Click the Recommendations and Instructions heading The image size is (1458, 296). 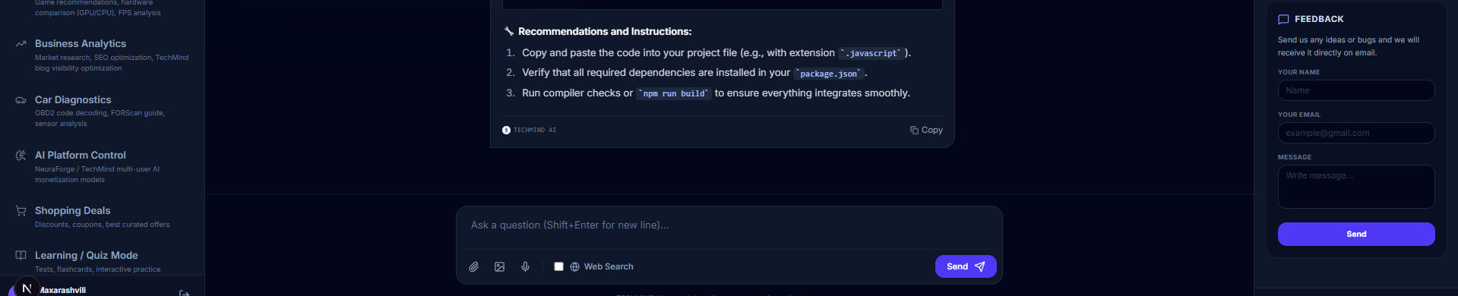605,32
